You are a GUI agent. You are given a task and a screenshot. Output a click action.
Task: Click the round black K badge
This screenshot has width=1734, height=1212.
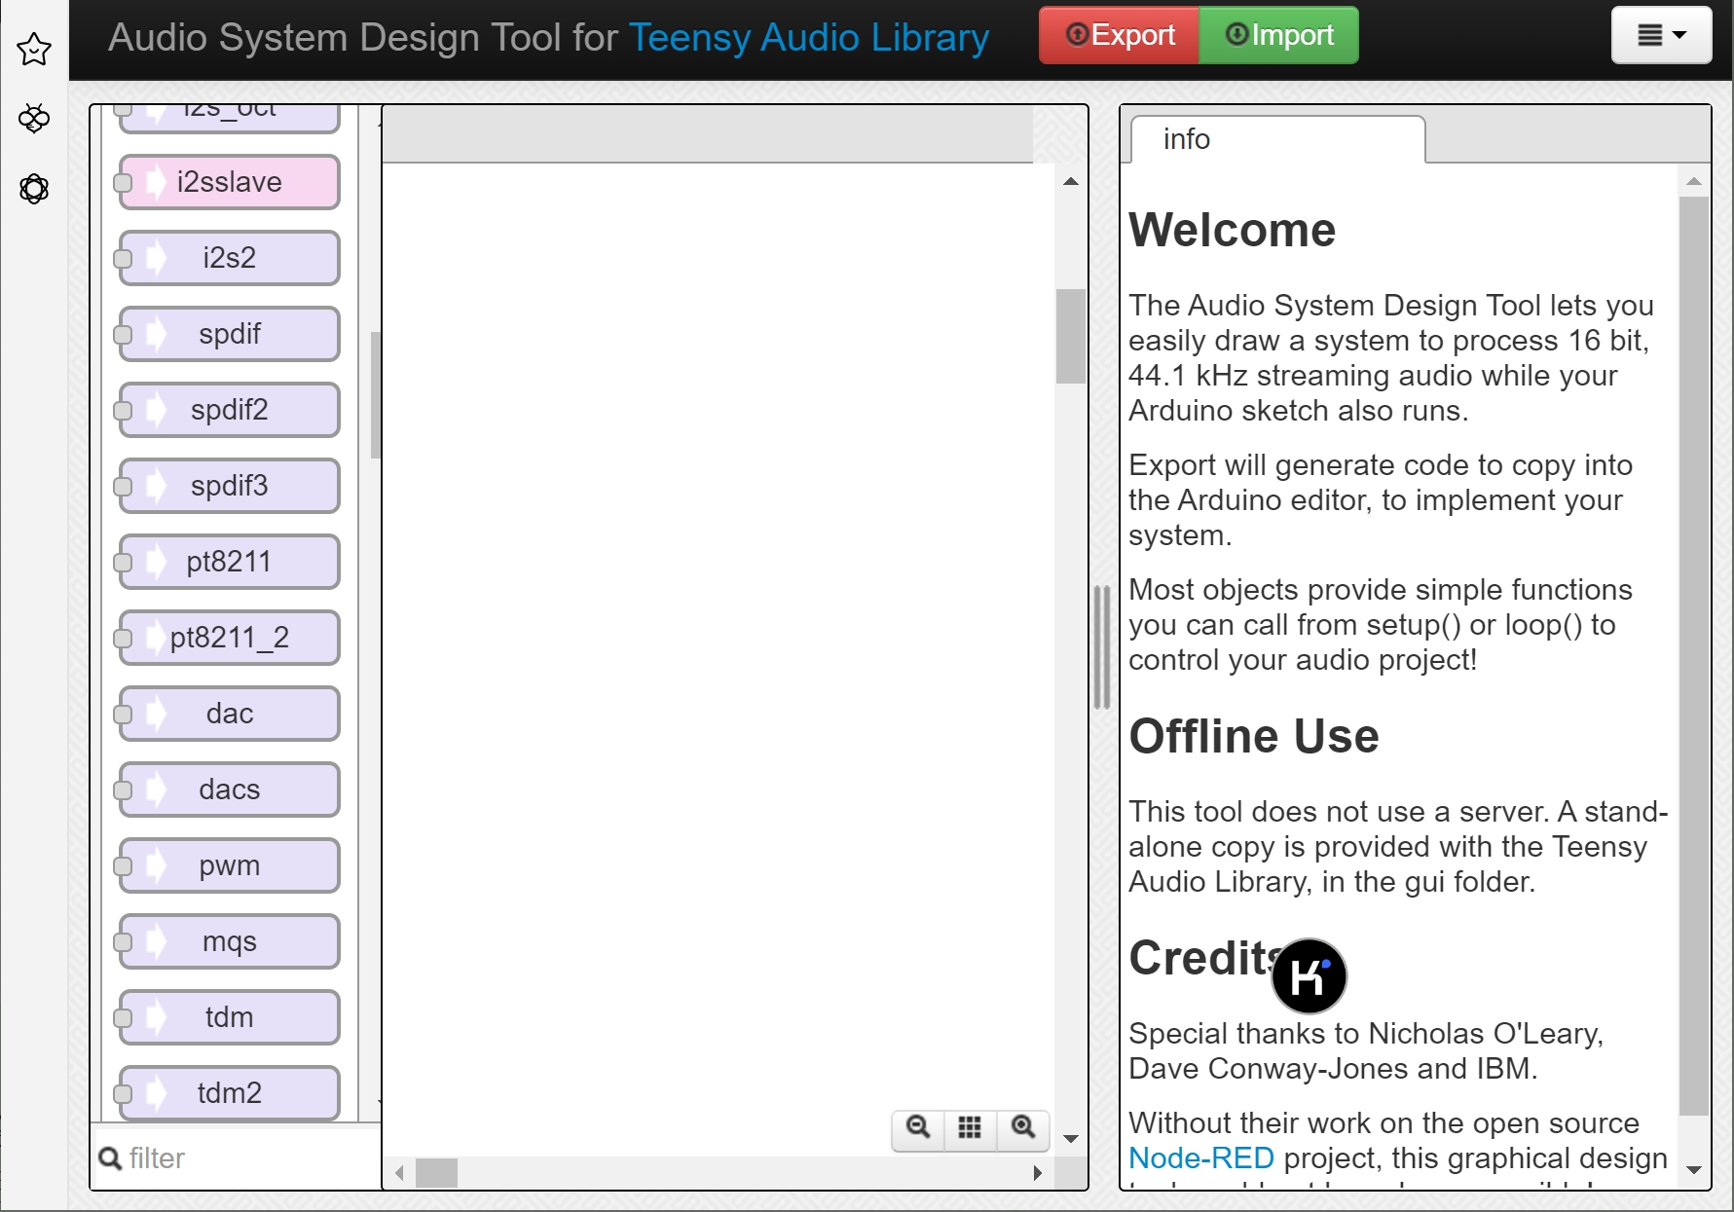pos(1309,975)
